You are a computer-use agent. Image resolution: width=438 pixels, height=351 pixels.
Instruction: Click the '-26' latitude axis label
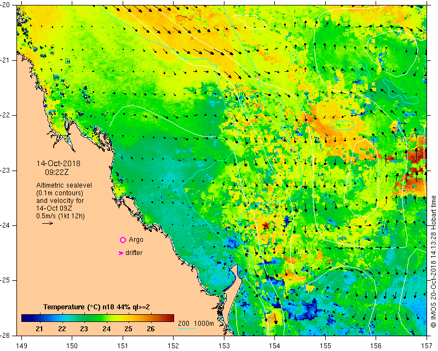4,335
